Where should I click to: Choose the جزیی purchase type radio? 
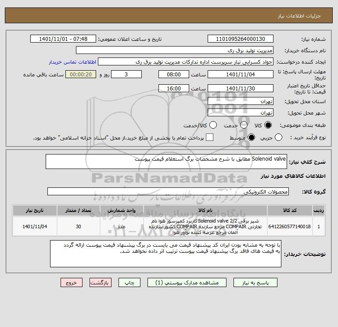(278, 137)
